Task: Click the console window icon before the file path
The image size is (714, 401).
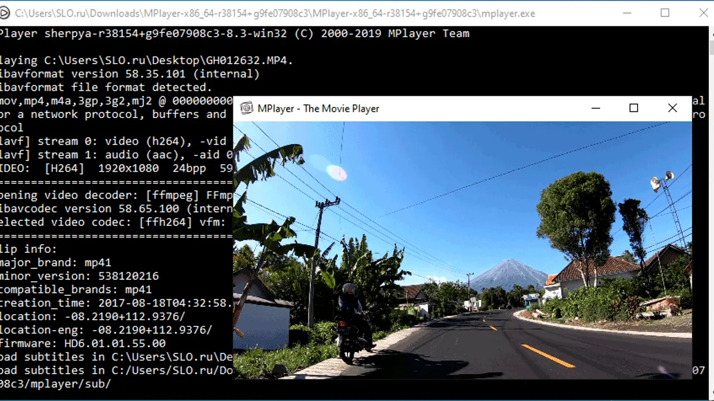Action: (x=5, y=13)
